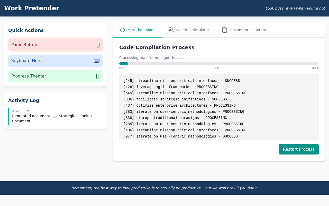329x206 pixels.
Task: Click the bar chart icon for Progress Theater
Action: [97, 76]
